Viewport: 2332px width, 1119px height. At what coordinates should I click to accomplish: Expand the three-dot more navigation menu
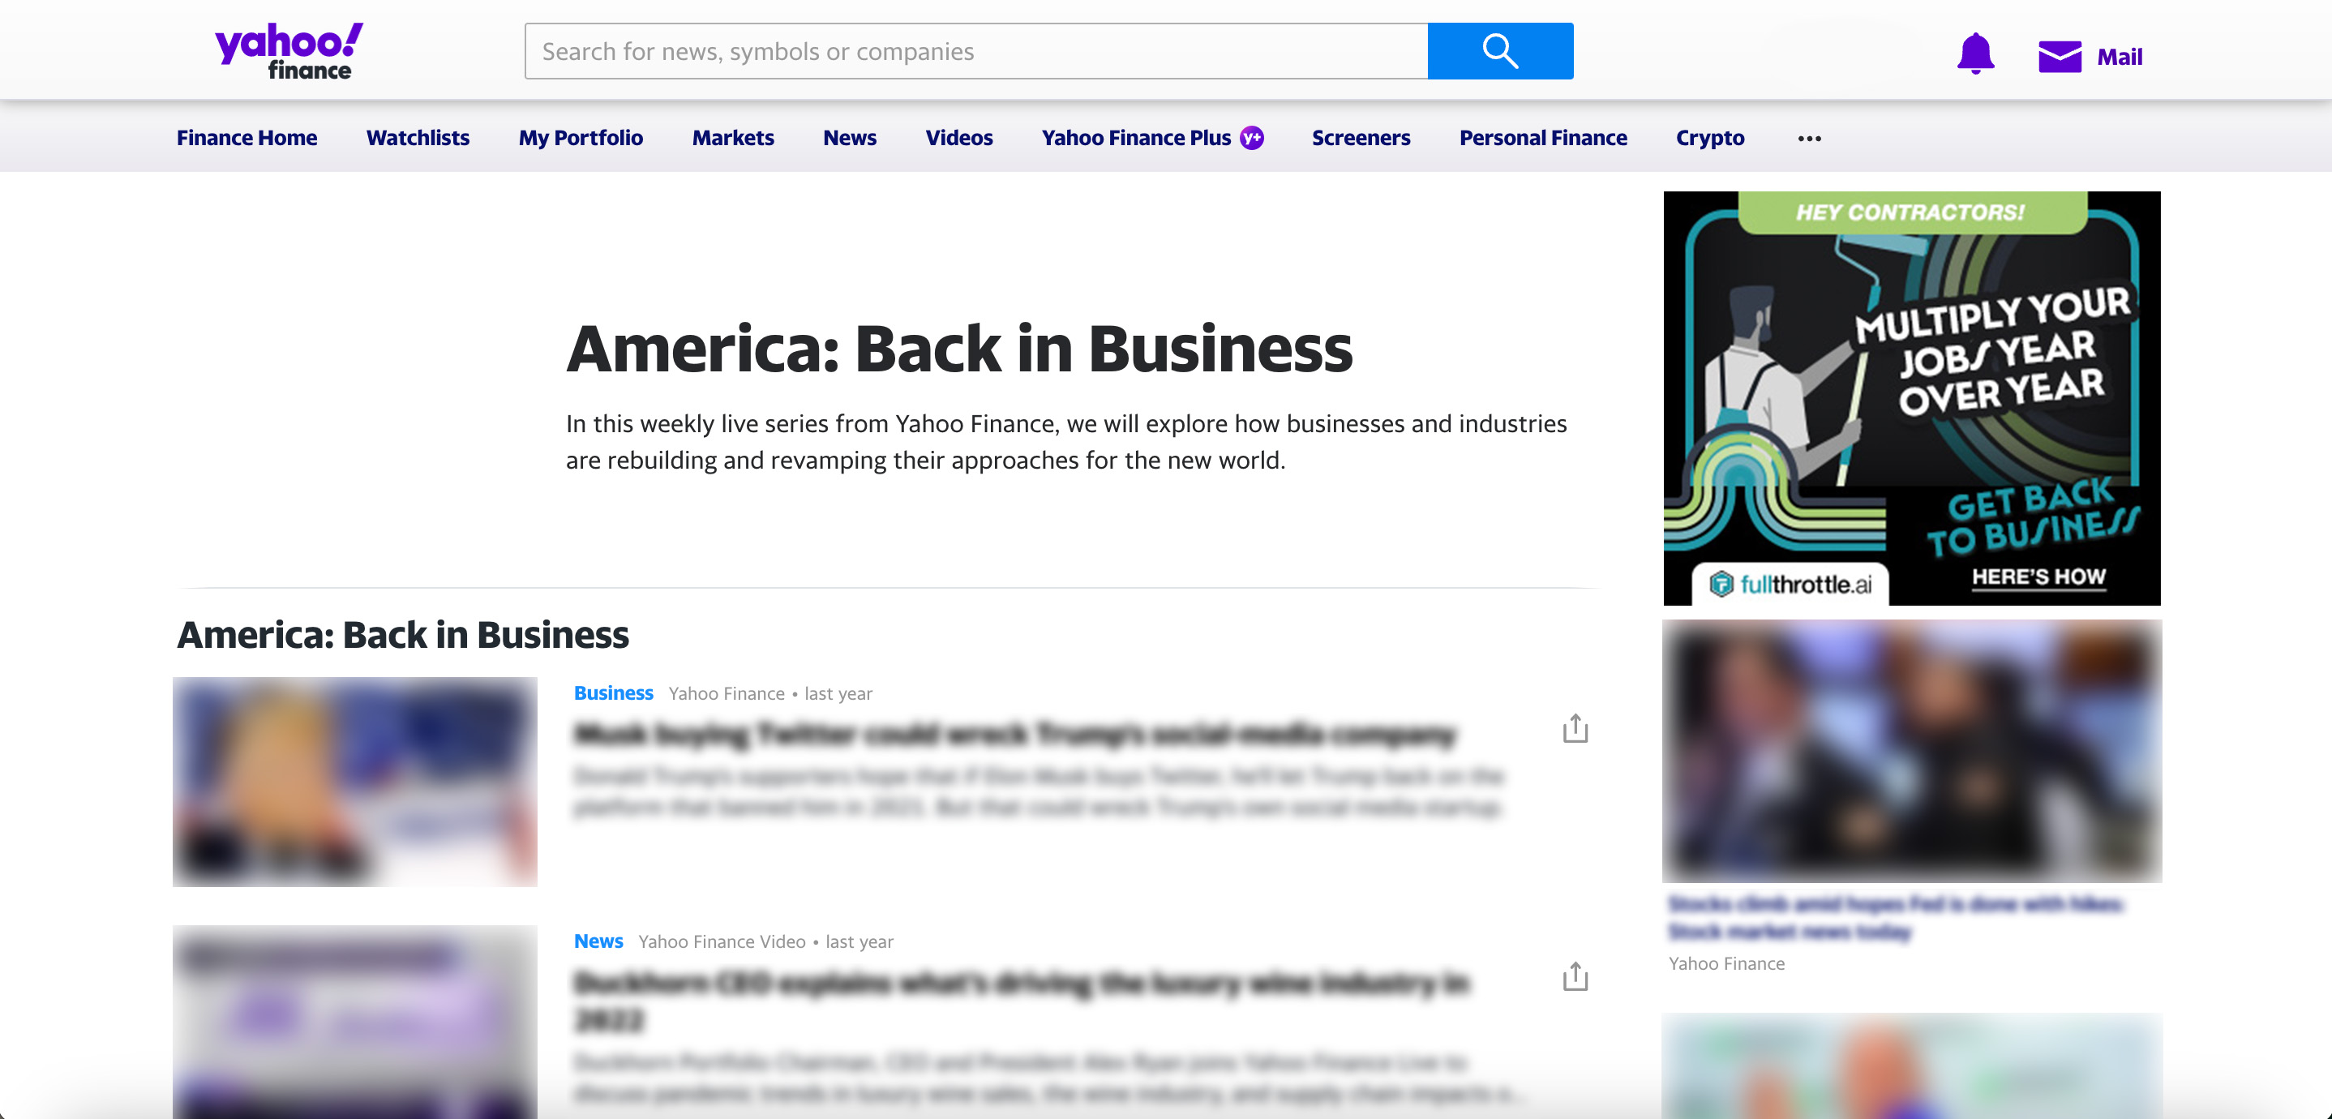(x=1809, y=138)
